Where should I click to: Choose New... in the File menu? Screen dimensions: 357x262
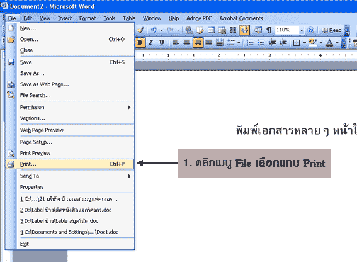point(70,28)
